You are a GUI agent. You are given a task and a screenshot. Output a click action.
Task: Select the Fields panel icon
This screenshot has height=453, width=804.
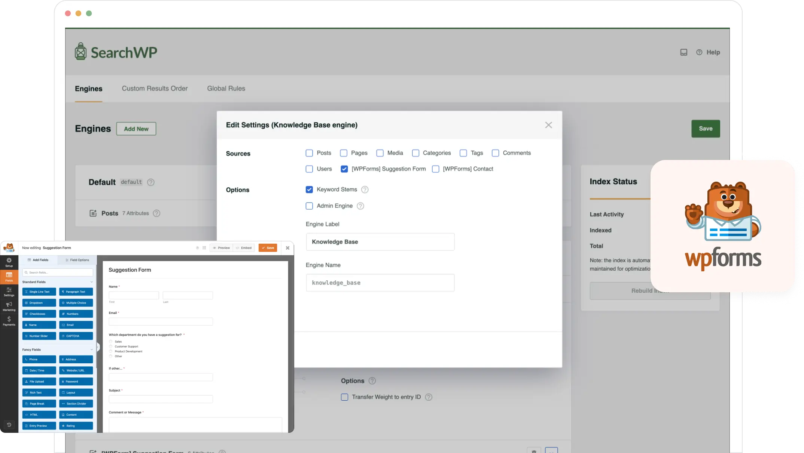[x=9, y=277]
